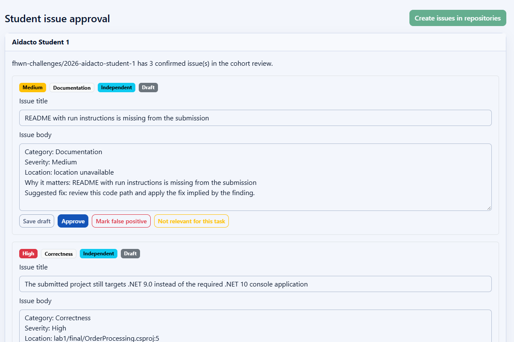Click the Documentation category badge
Screen dimensions: 514x342
click(x=72, y=88)
